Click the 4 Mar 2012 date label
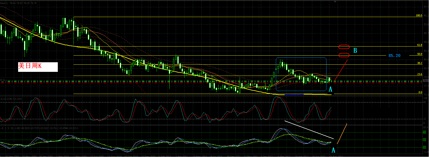 (x=284, y=156)
